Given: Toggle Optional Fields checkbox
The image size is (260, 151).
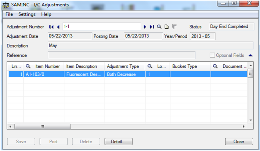Looking at the screenshot, I should [212, 55].
